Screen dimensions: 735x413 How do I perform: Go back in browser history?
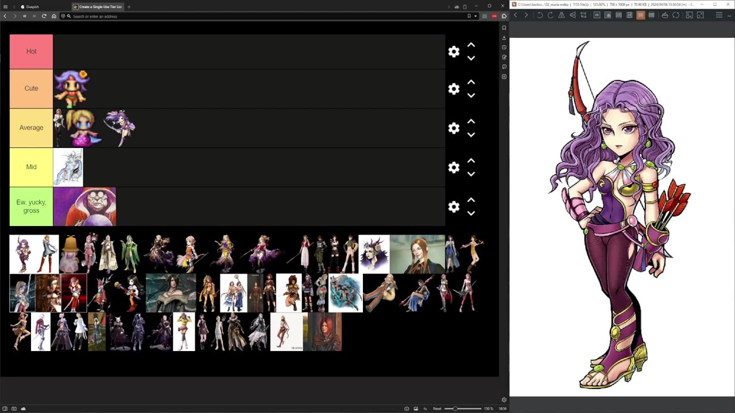click(x=5, y=16)
